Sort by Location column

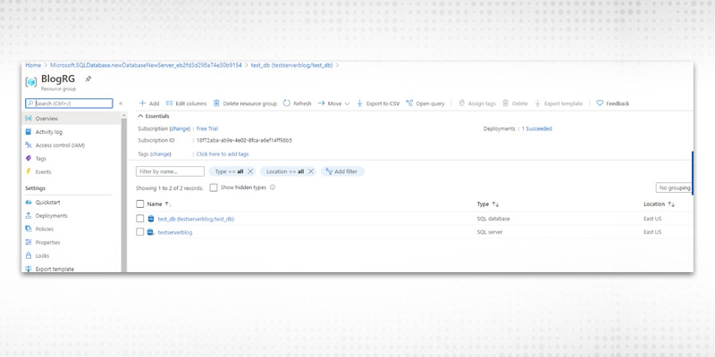[x=659, y=204]
